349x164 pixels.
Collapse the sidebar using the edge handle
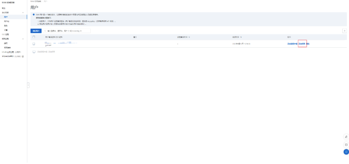pyautogui.click(x=28, y=85)
